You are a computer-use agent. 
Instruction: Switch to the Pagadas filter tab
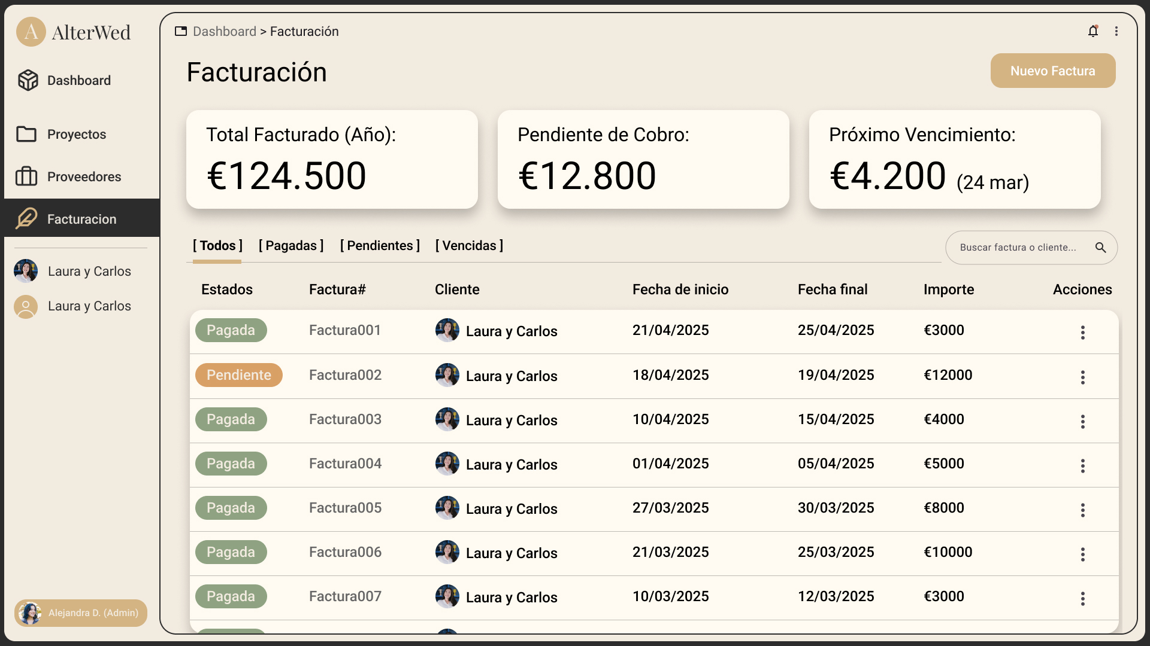[290, 245]
